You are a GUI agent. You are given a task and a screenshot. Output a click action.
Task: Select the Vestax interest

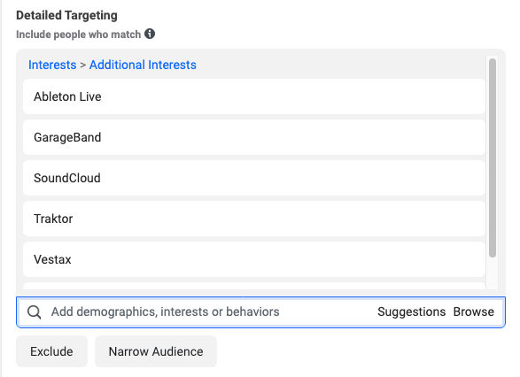(x=254, y=259)
